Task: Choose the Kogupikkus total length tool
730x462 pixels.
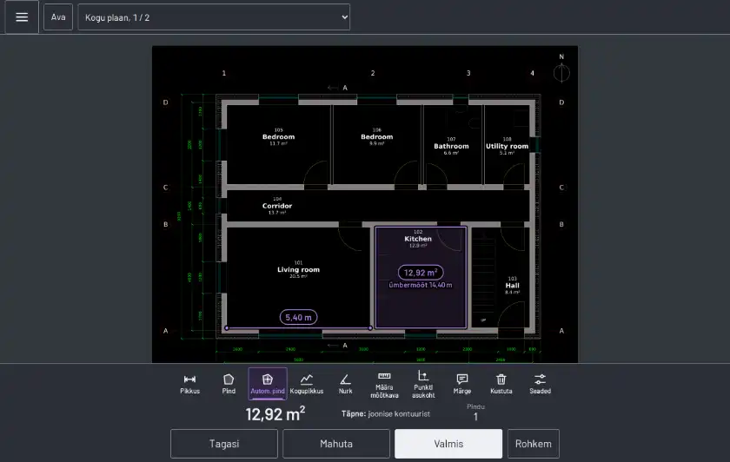Action: [306, 384]
